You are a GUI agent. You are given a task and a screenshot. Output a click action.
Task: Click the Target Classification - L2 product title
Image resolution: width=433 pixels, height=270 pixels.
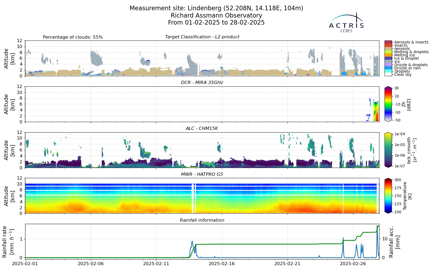(202, 37)
